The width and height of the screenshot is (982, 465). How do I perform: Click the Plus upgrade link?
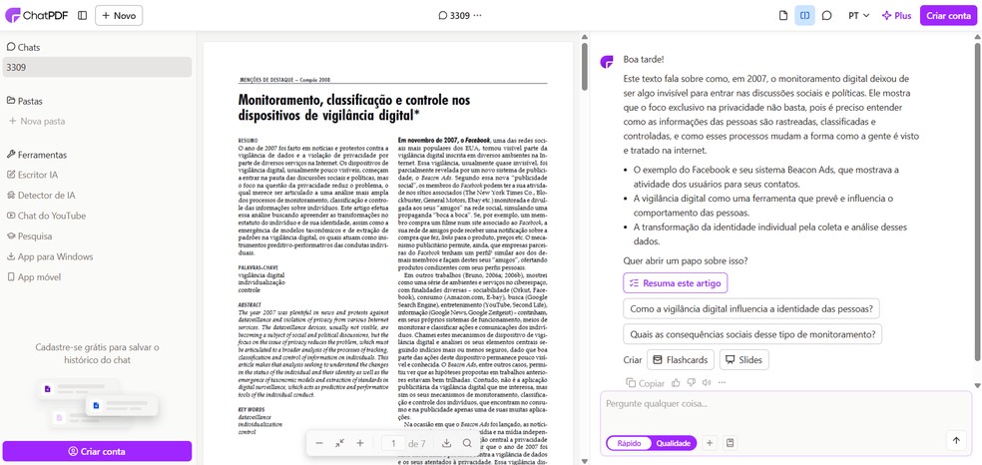coord(897,16)
